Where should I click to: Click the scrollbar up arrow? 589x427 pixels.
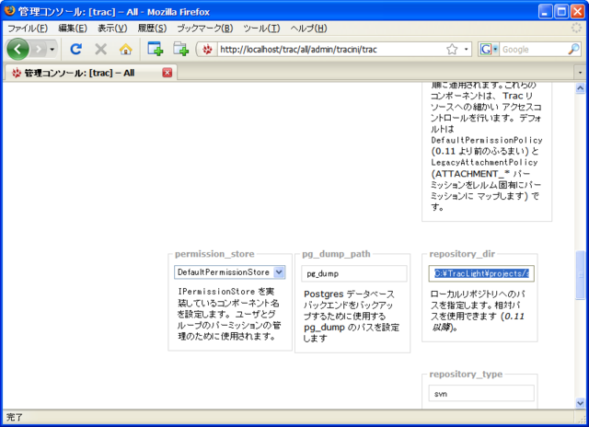(x=580, y=88)
